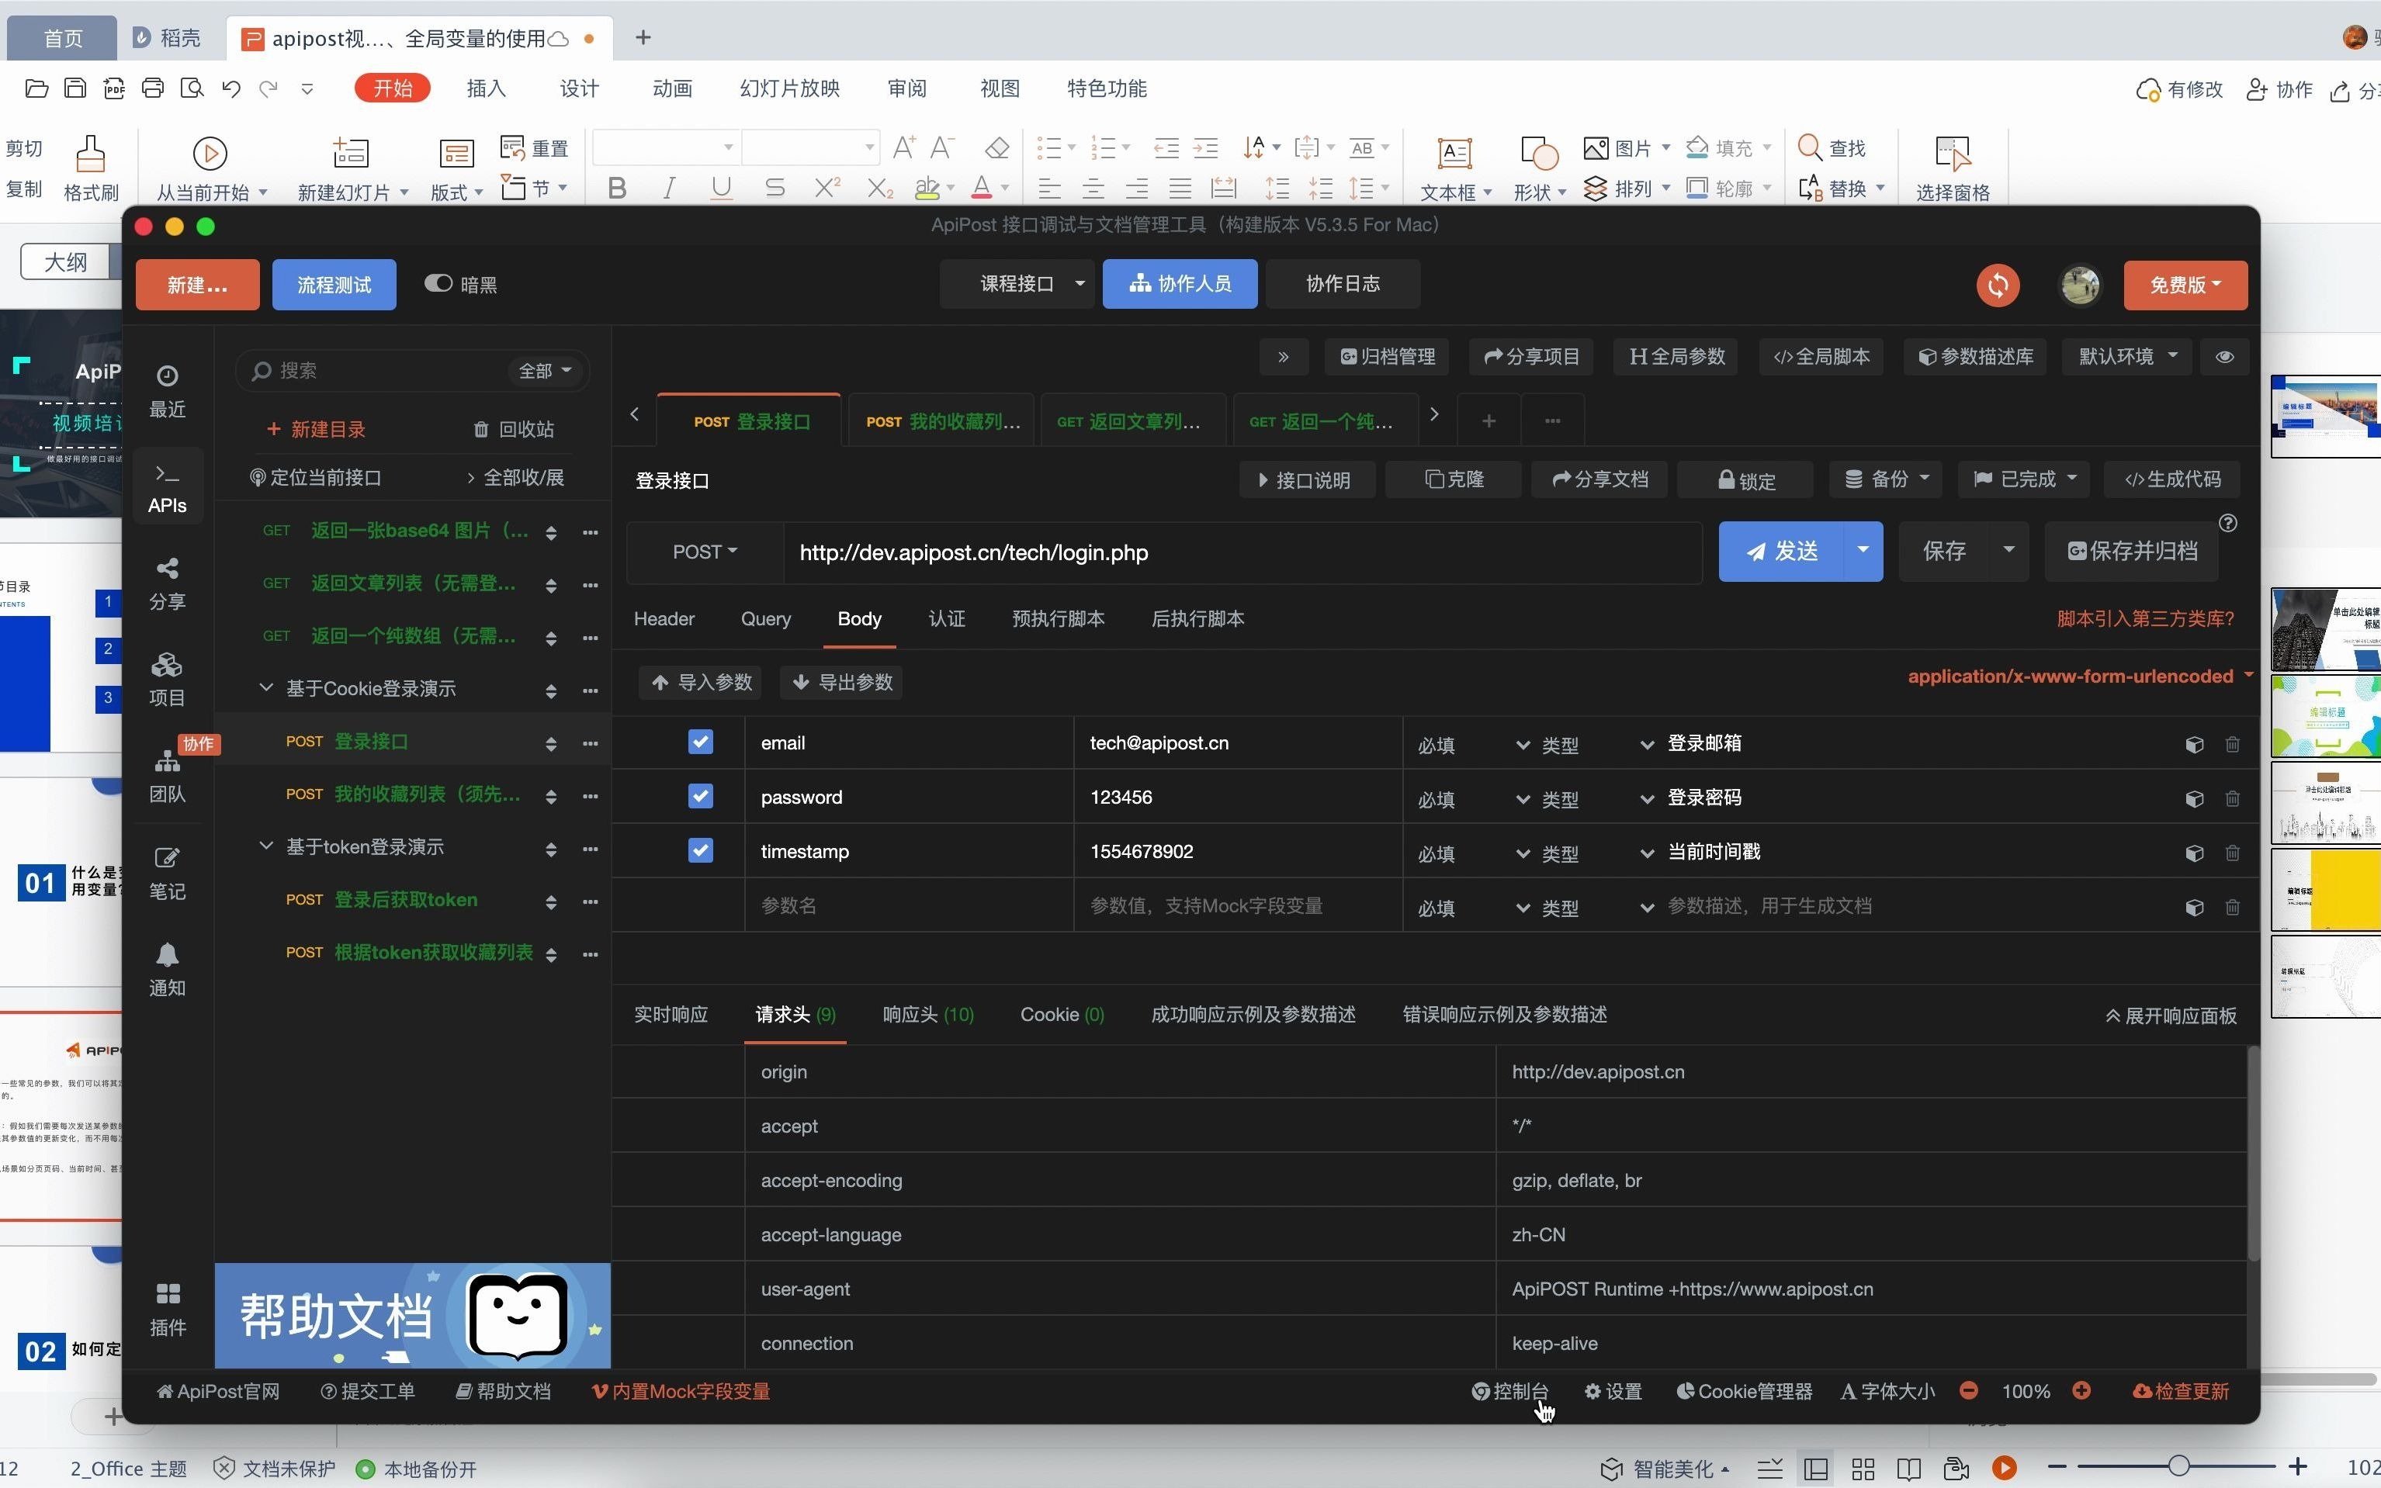Toggle the timestamp parameter checkbox
2381x1488 pixels.
pyautogui.click(x=698, y=850)
